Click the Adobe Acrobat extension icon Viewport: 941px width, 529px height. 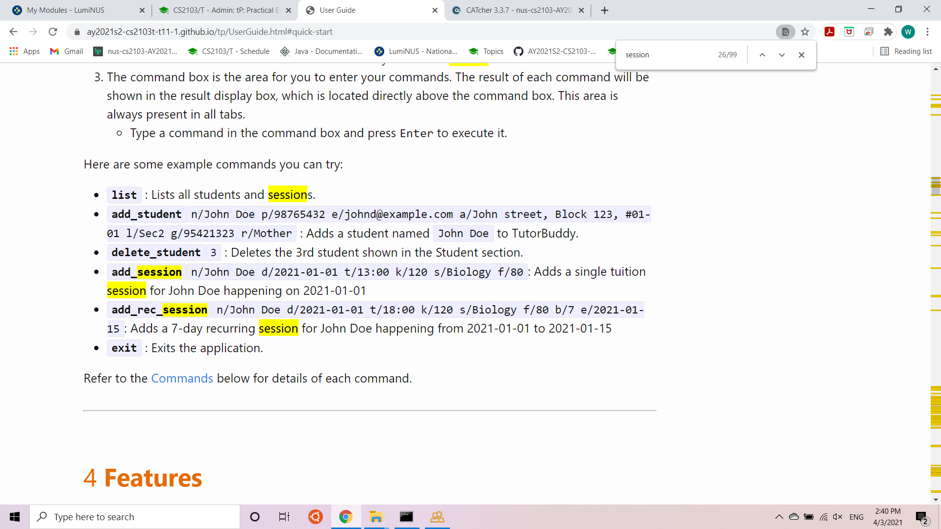pos(829,32)
